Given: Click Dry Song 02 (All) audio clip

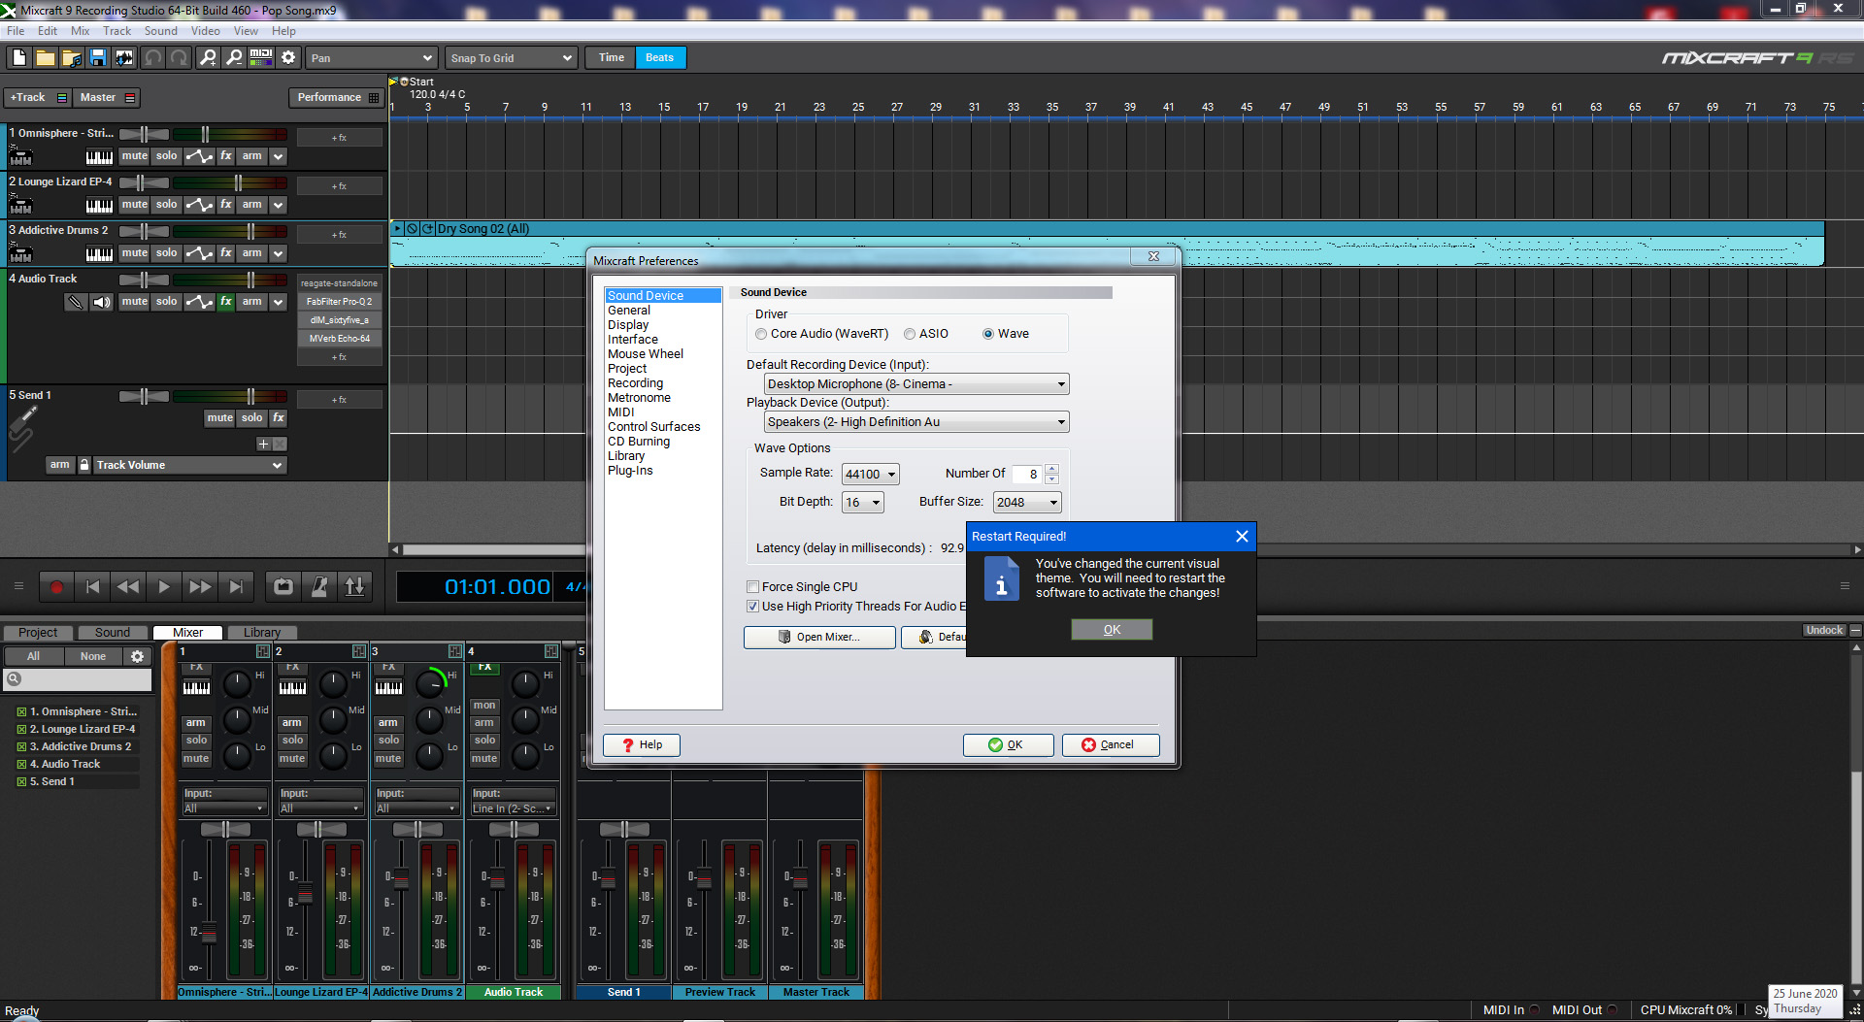Looking at the screenshot, I should [1107, 244].
